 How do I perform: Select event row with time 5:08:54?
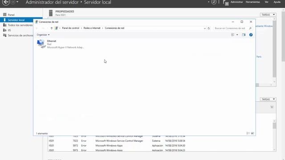point(117,141)
